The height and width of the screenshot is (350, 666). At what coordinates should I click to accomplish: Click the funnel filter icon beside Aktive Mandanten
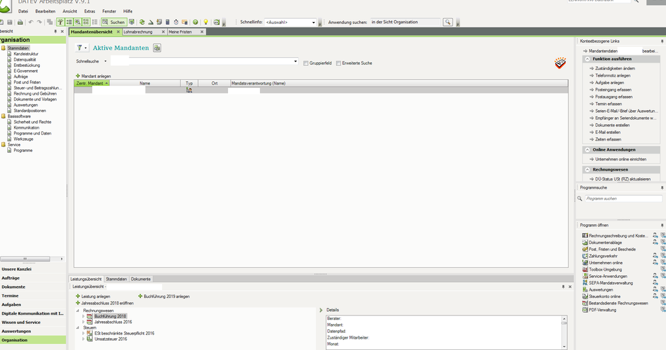79,48
